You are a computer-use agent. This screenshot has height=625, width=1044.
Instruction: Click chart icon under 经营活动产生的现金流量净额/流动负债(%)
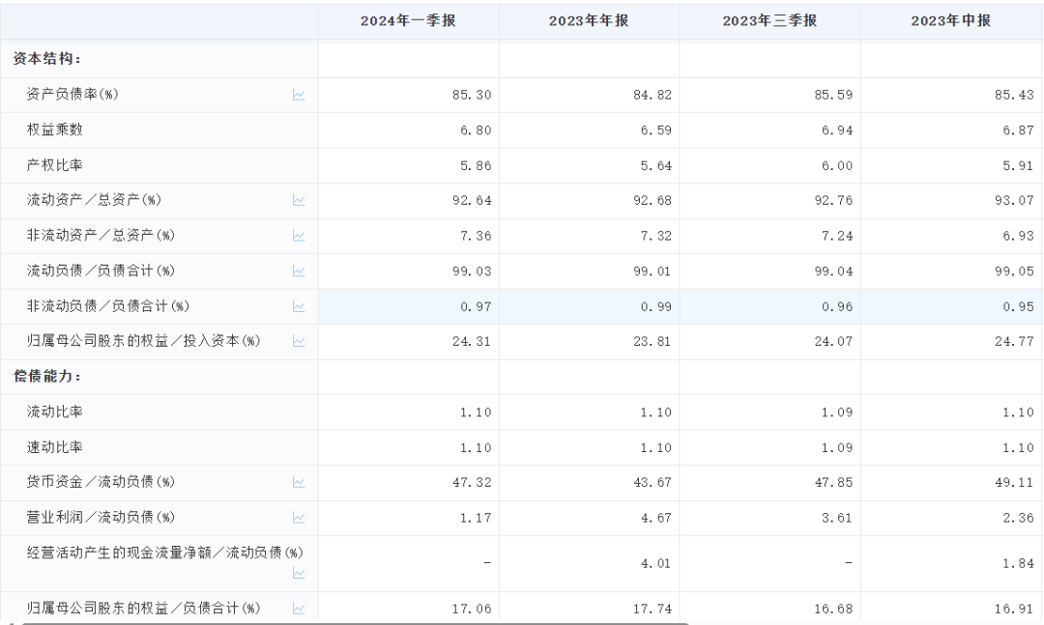pyautogui.click(x=299, y=573)
